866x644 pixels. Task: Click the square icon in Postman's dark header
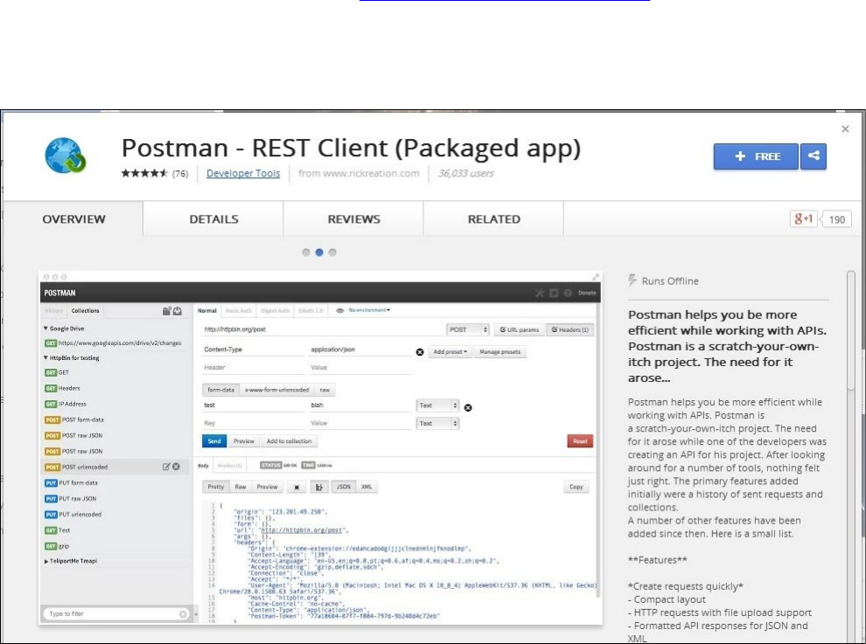click(x=554, y=293)
